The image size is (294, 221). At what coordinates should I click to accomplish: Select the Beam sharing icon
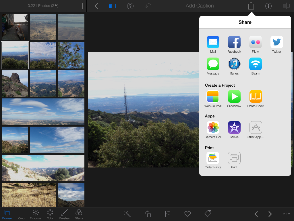255,64
